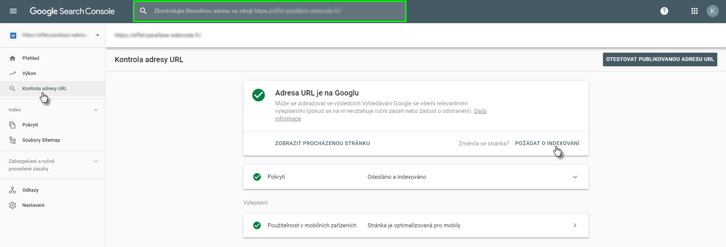Click the Přehled home icon
Screen dimensions: 726x247
click(x=12, y=58)
